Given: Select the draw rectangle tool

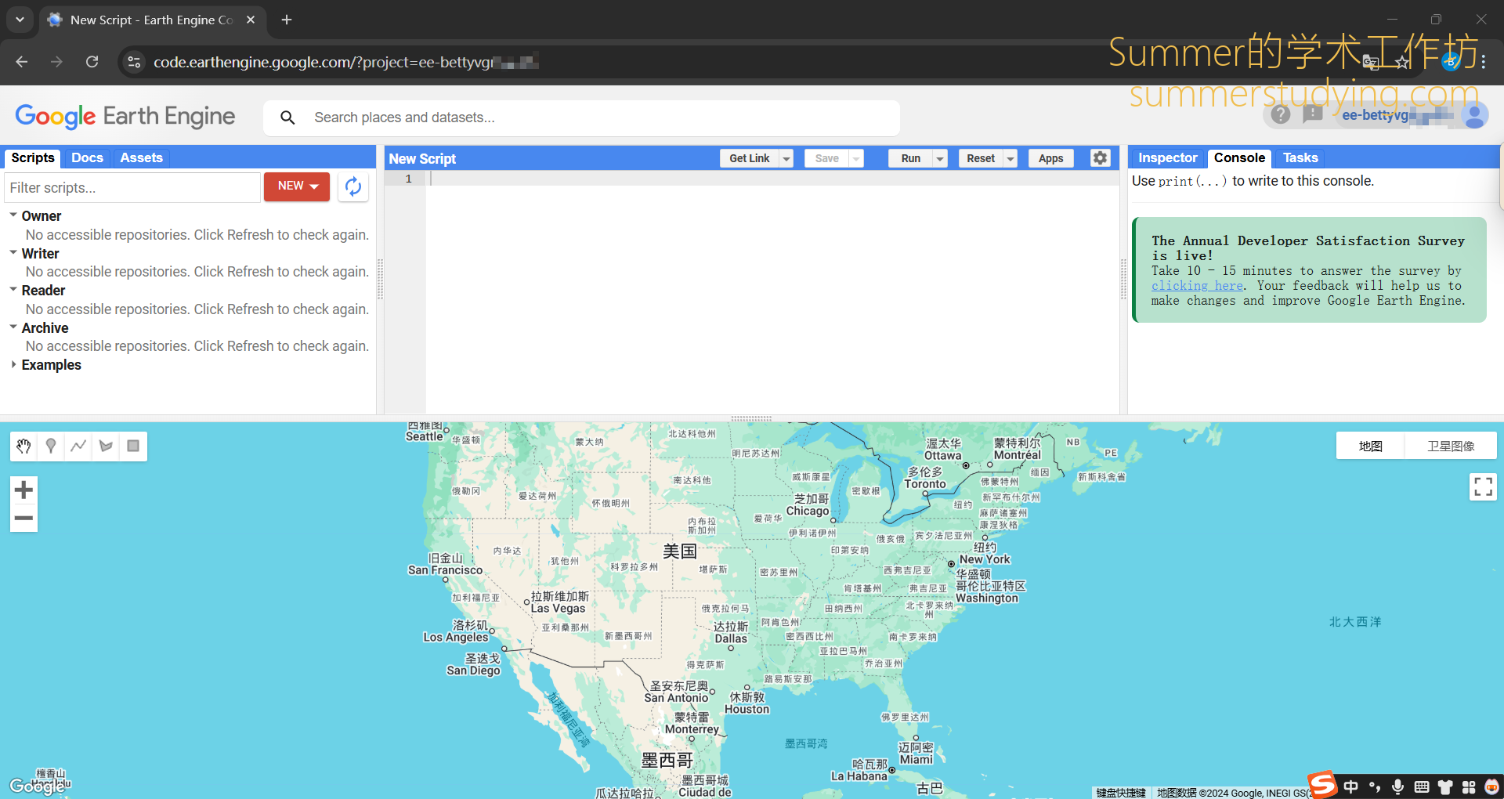Looking at the screenshot, I should coord(133,446).
